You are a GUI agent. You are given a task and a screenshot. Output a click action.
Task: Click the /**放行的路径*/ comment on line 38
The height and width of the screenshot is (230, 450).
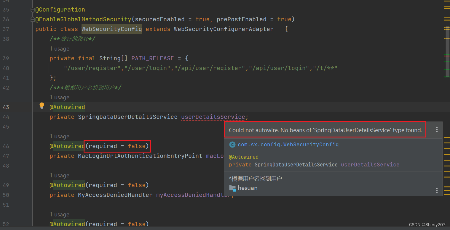pos(73,39)
